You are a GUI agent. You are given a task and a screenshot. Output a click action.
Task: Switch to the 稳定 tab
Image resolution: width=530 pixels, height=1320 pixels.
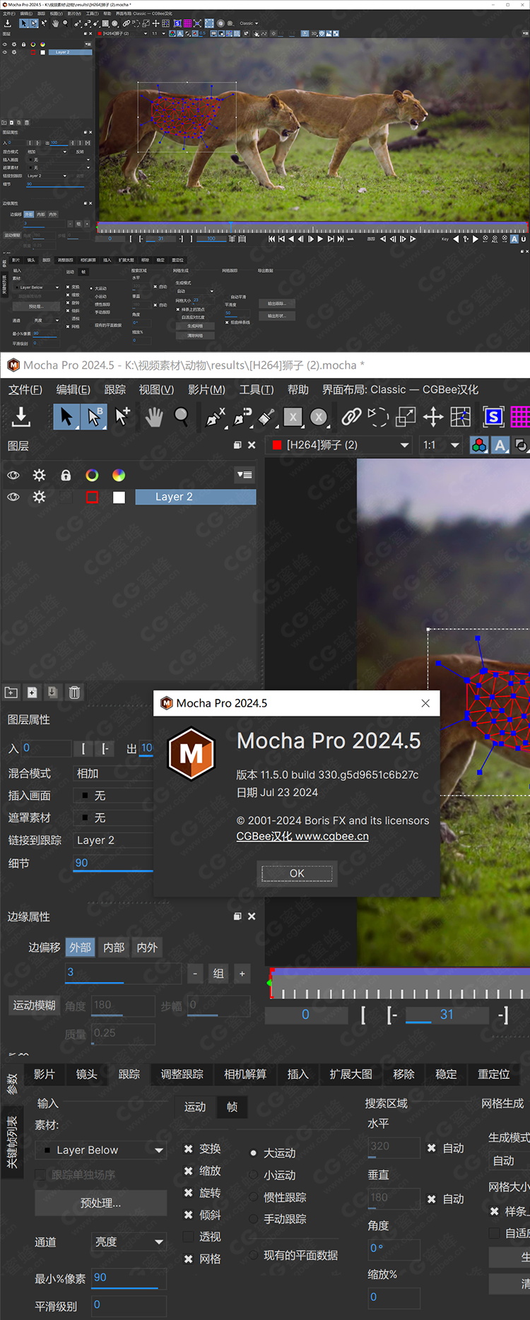click(446, 1074)
